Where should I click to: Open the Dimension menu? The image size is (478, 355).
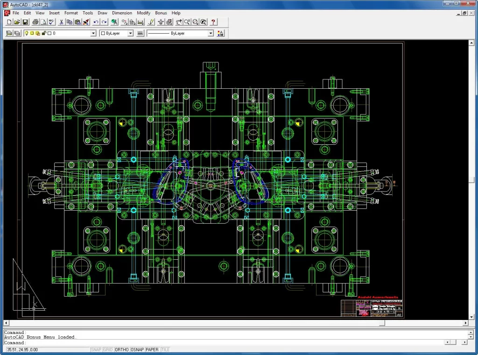pyautogui.click(x=122, y=13)
